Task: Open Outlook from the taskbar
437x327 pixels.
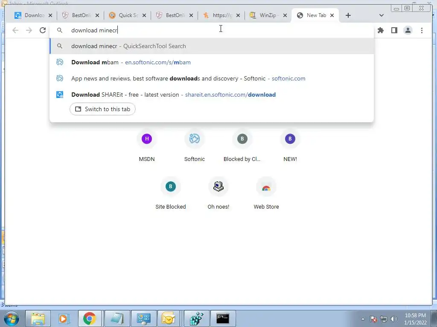Action: (169, 318)
